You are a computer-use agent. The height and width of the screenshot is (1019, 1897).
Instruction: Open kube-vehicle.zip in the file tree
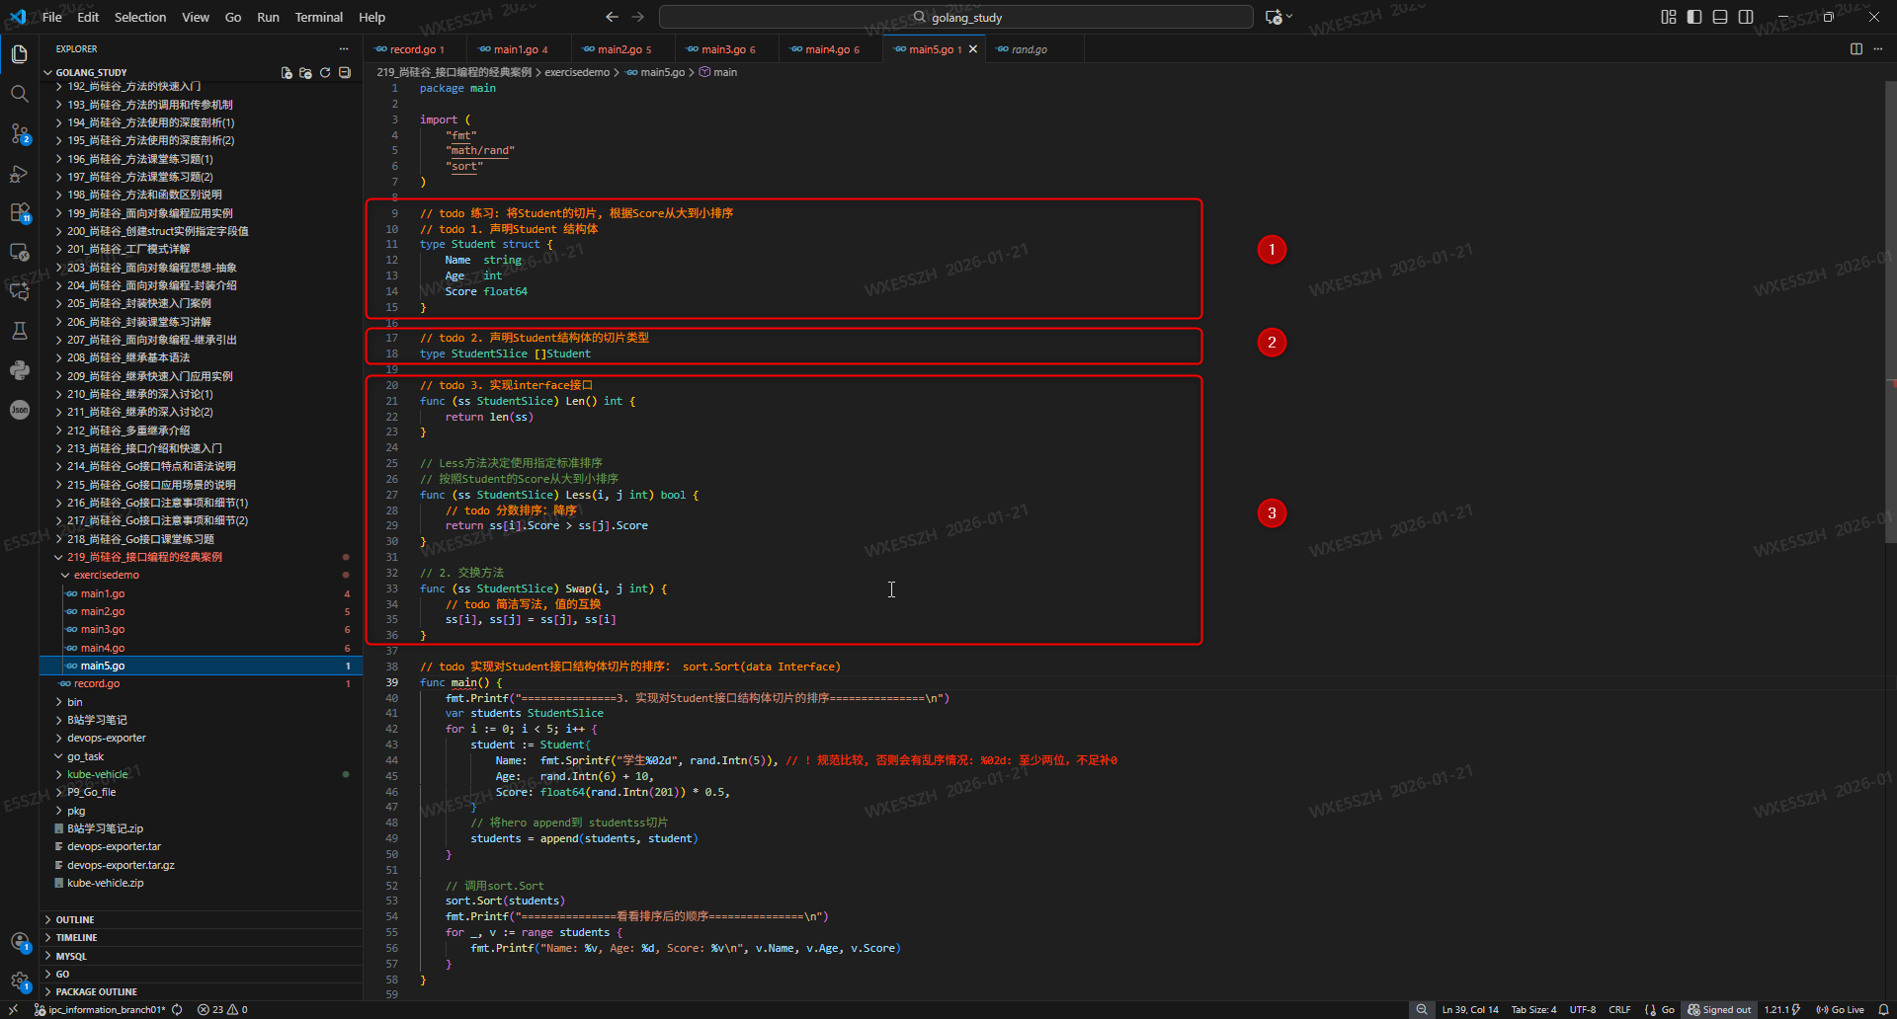click(201, 883)
